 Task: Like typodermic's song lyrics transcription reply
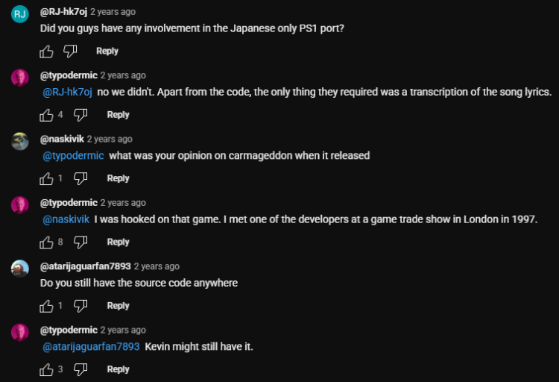pyautogui.click(x=46, y=115)
